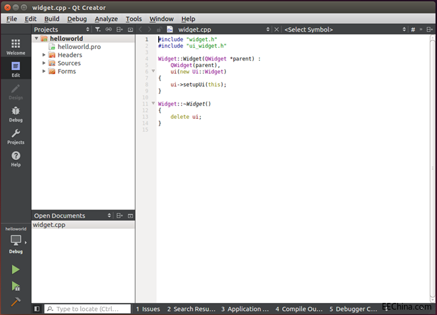Click the hash line-column indicator
This screenshot has width=437, height=315.
tap(413, 30)
